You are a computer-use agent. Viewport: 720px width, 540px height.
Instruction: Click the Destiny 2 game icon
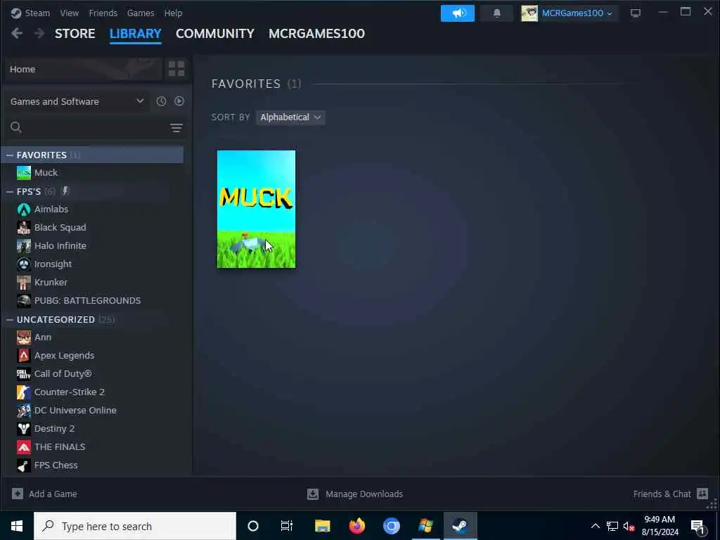[24, 429]
